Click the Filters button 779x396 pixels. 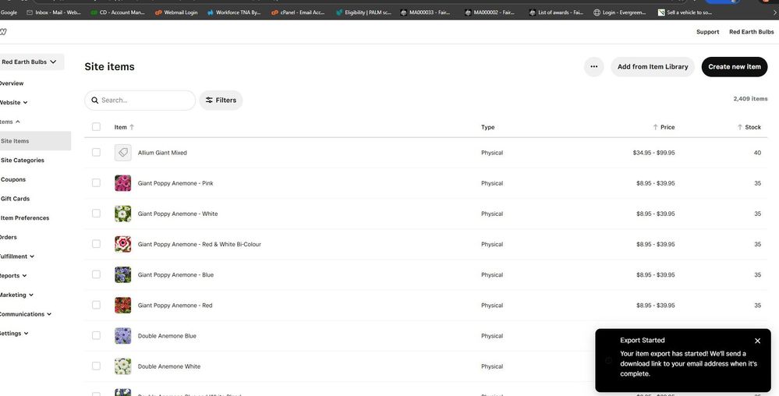click(x=221, y=101)
